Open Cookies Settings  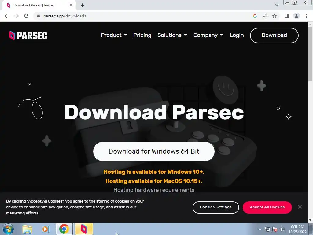coord(215,207)
